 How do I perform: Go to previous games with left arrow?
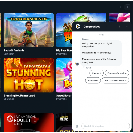pyautogui.click(x=120, y=7)
